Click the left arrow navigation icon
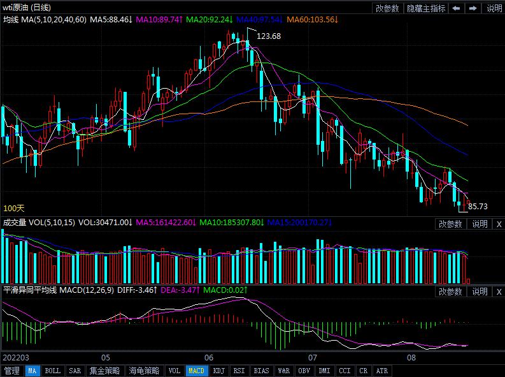 [x=457, y=8]
